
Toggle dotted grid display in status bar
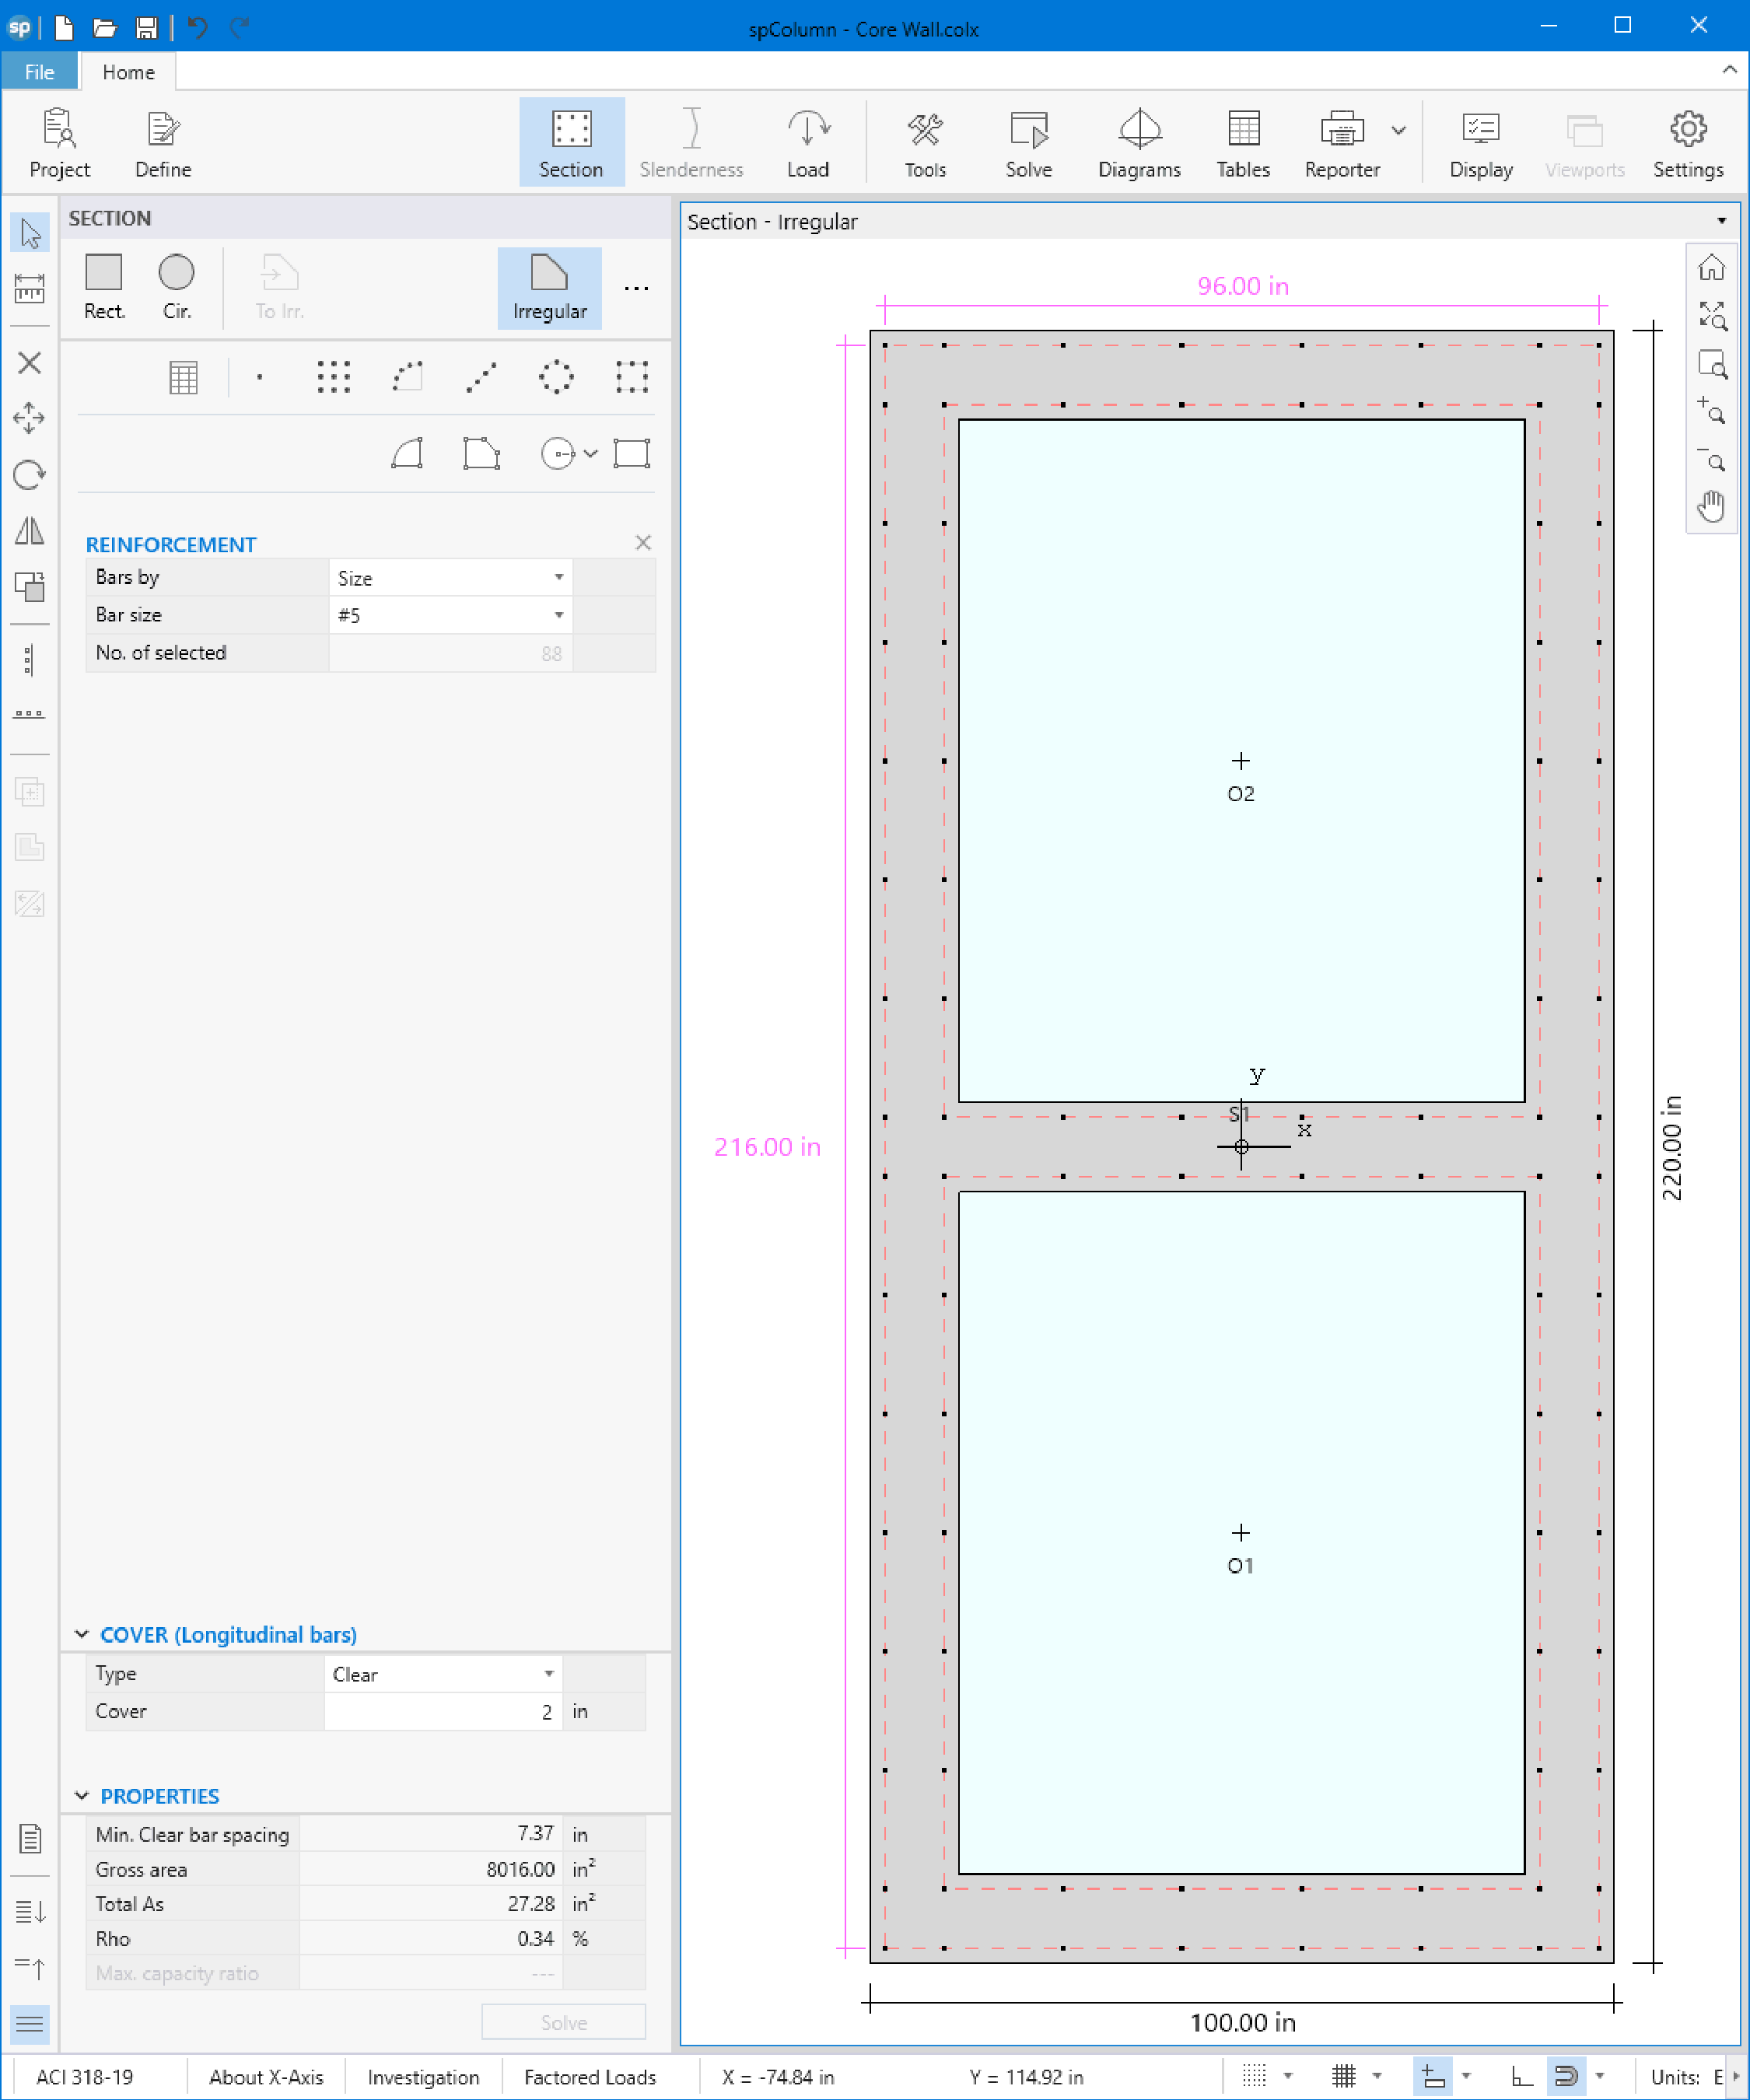pyautogui.click(x=1254, y=2076)
